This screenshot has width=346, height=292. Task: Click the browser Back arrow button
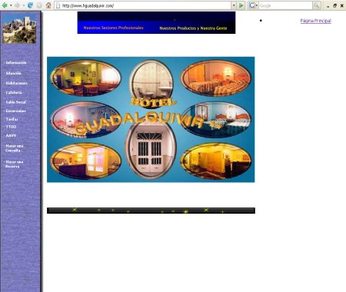tap(5, 5)
